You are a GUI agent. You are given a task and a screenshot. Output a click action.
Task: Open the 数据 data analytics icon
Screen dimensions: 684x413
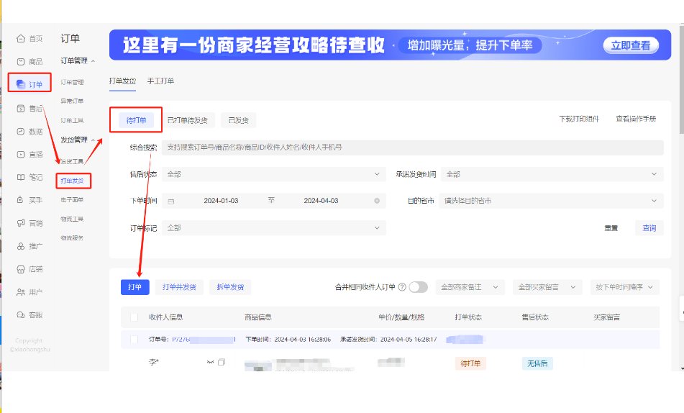[x=22, y=132]
